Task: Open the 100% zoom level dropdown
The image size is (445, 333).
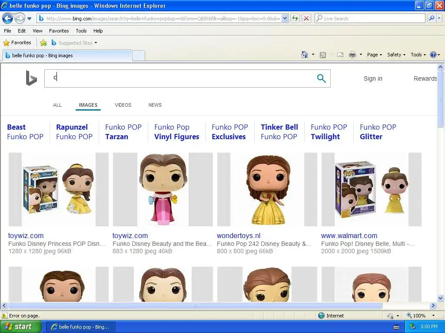Action: (433, 316)
